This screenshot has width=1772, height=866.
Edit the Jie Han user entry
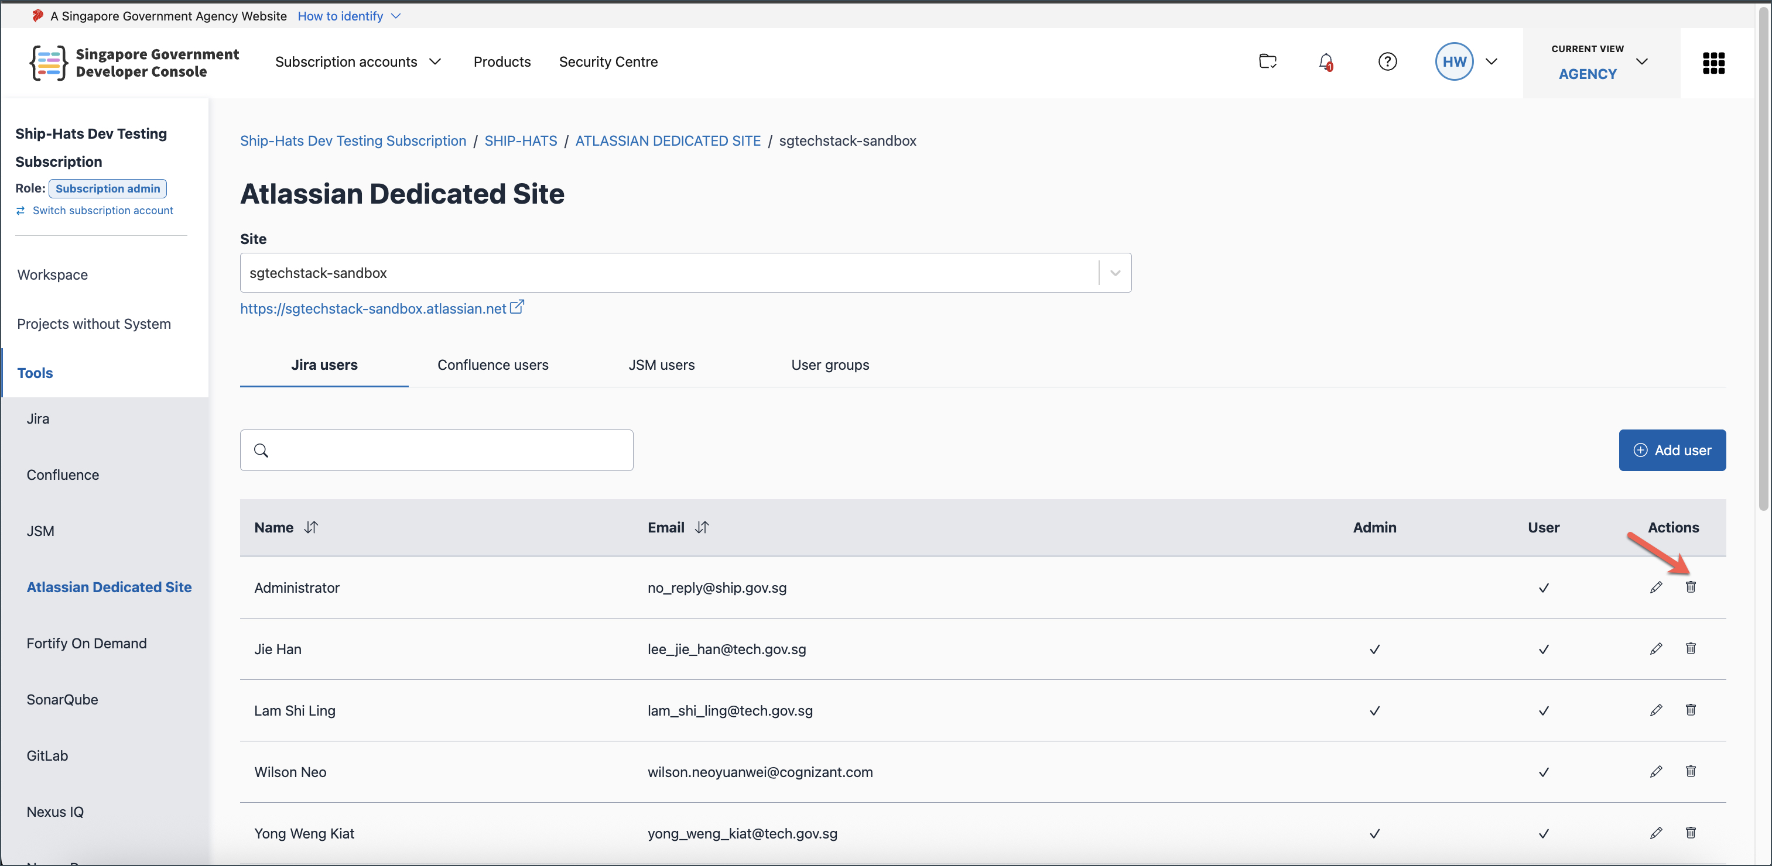point(1655,649)
